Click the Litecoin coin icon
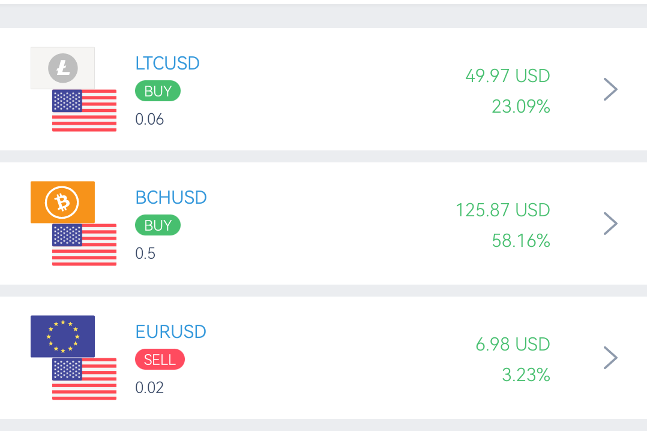Screen dimensions: 647x435 coord(62,68)
